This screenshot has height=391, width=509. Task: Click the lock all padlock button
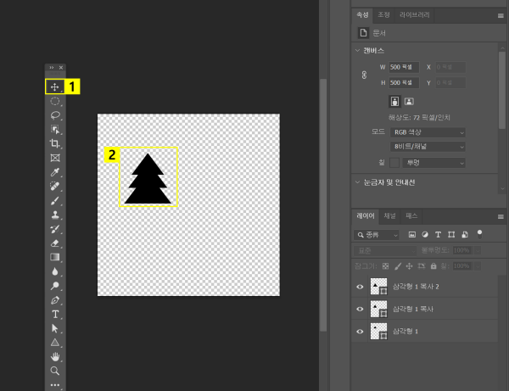click(x=433, y=266)
